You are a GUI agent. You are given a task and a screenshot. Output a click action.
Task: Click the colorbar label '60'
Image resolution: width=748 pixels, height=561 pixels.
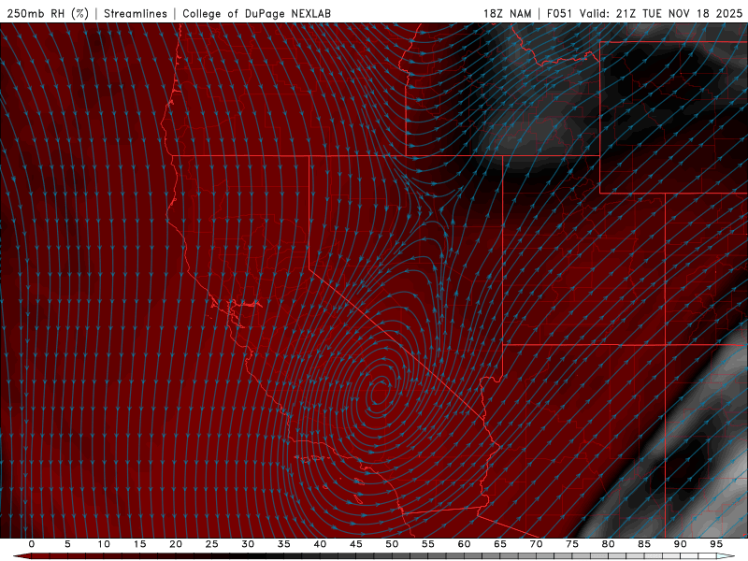click(x=464, y=544)
